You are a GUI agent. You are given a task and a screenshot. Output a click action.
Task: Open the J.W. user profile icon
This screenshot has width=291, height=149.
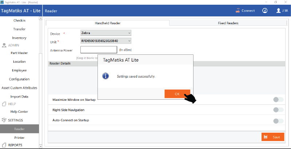(x=279, y=11)
